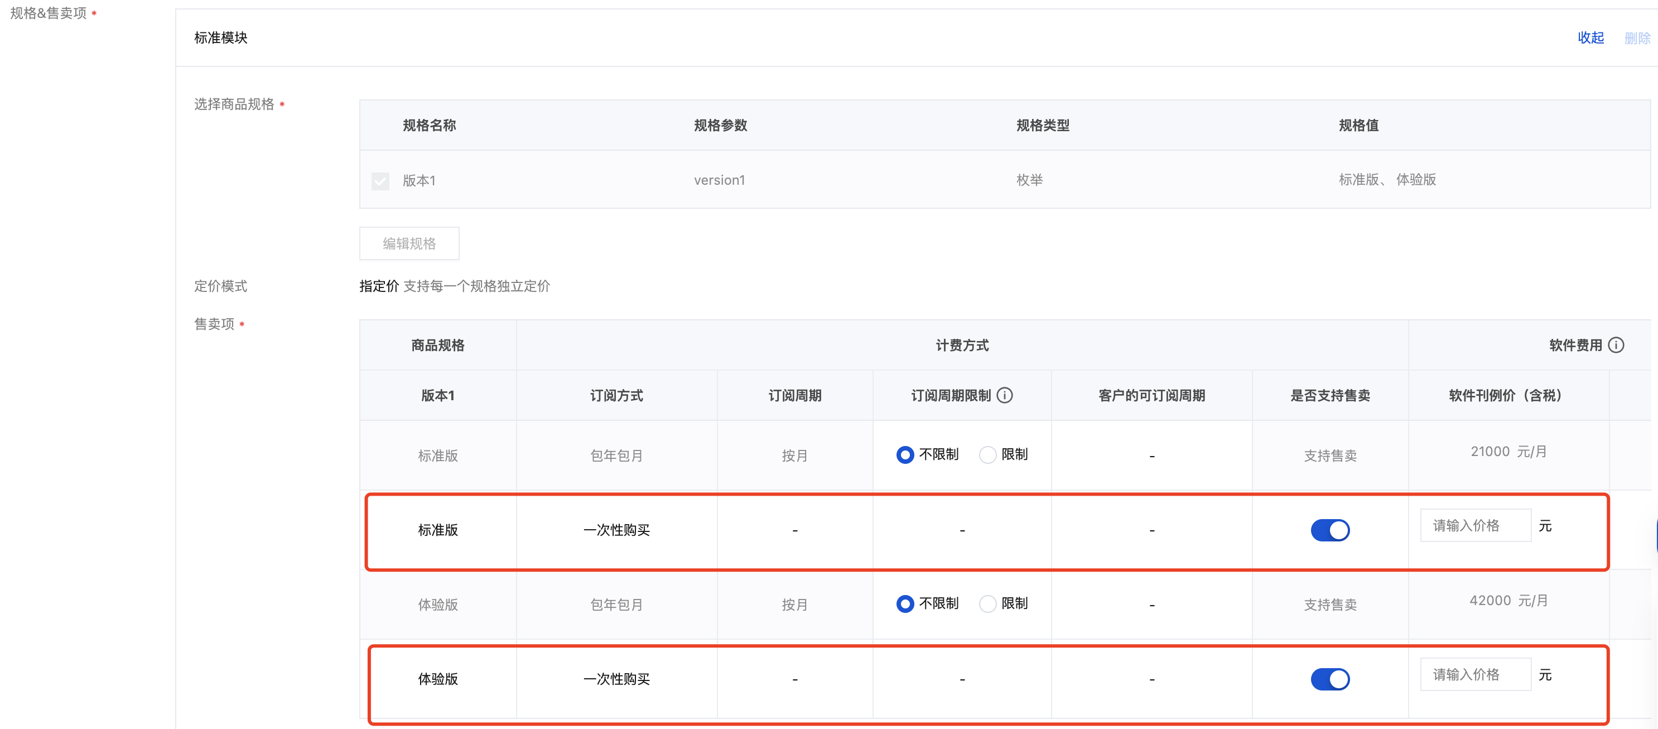Disable selling for 体验版 一次性购买
1658x729 pixels.
1330,679
